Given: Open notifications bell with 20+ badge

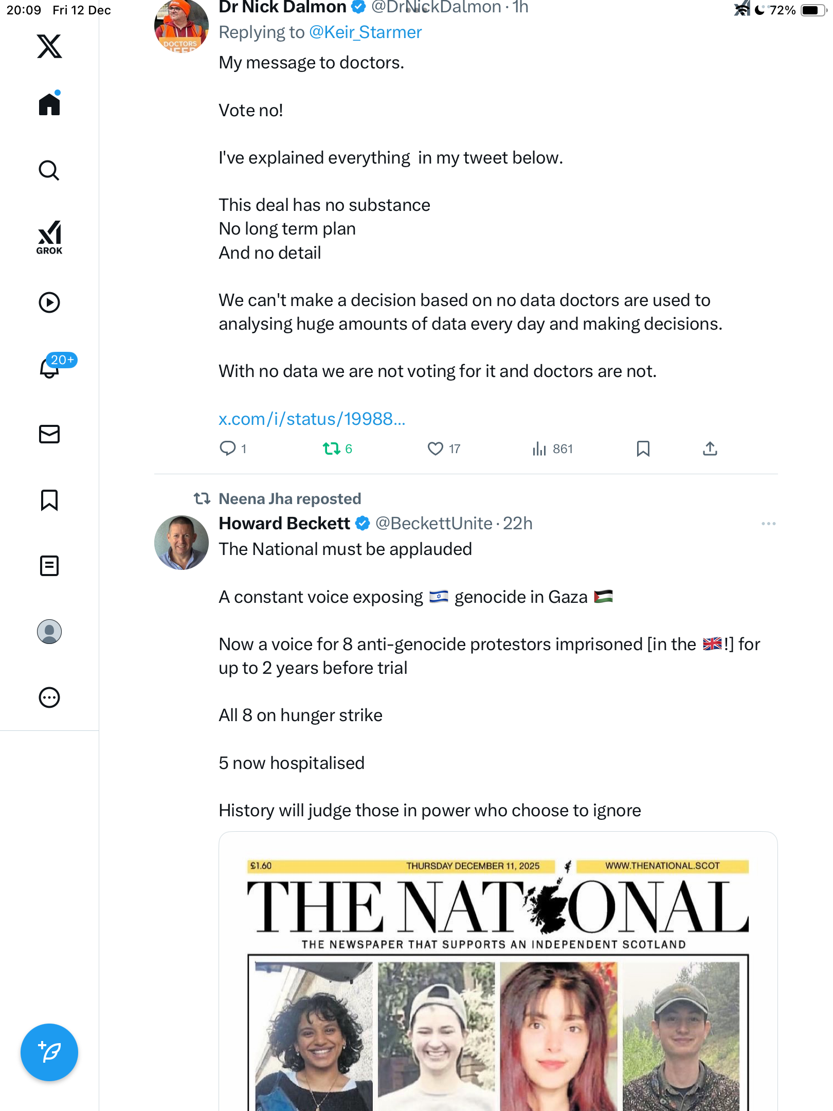Looking at the screenshot, I should (x=50, y=367).
